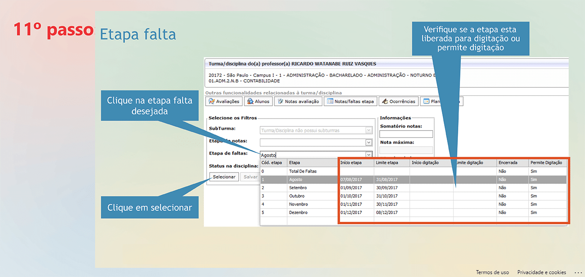Expand the Etapa de notas dropdown
585x277 pixels.
click(369, 143)
